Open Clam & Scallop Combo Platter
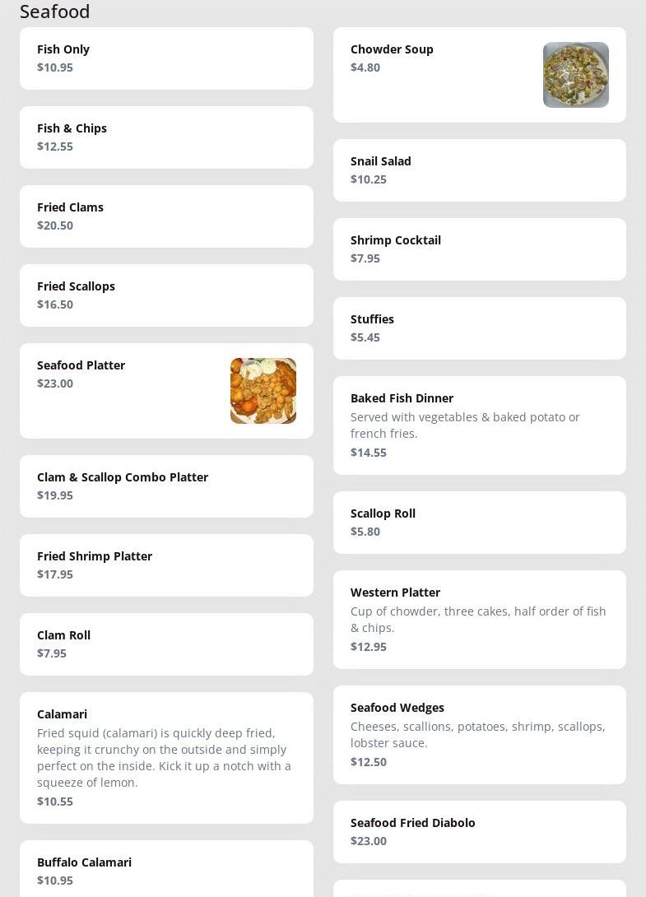 (166, 486)
